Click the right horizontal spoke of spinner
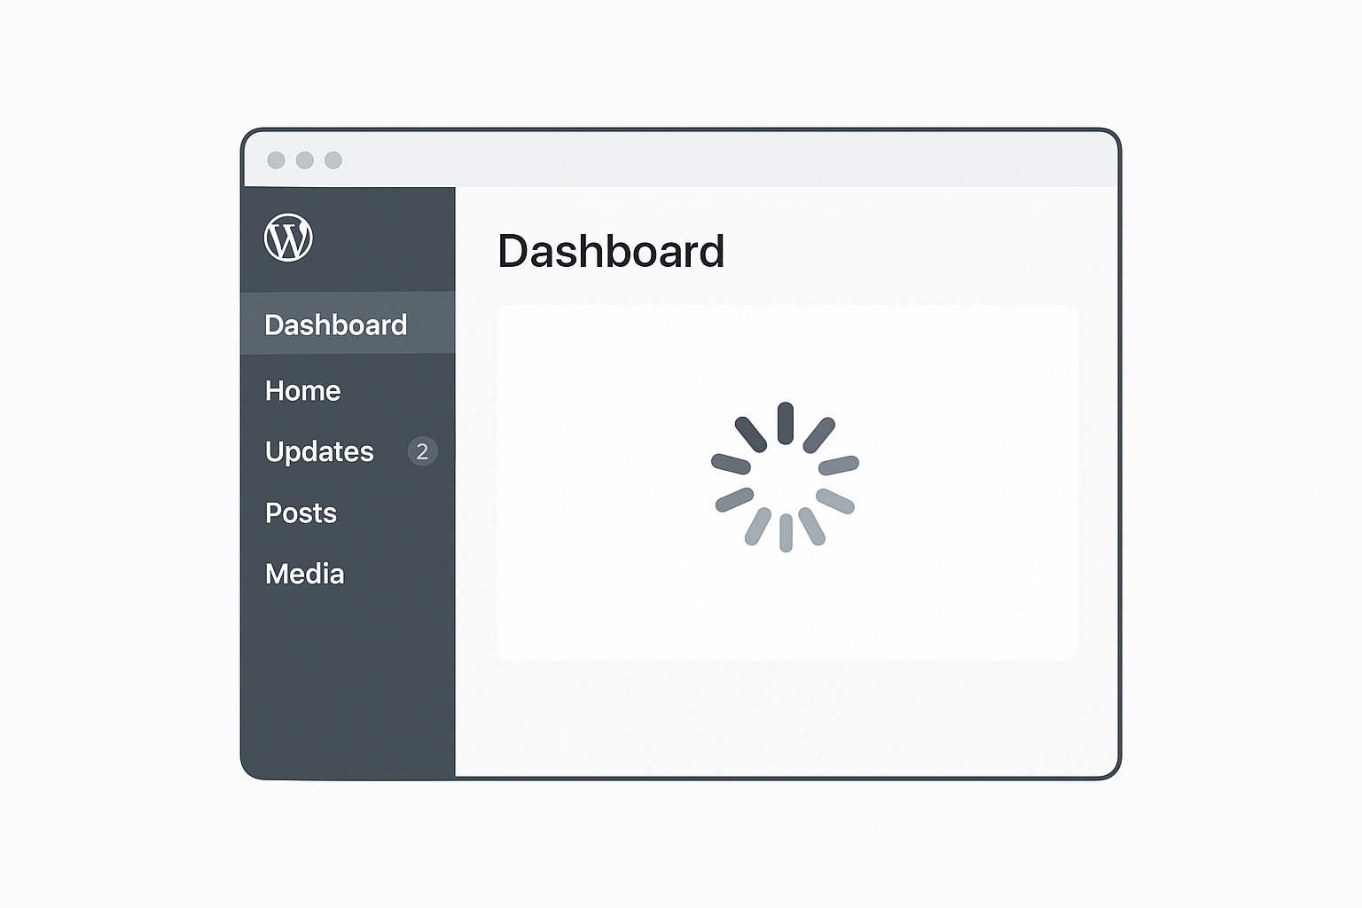This screenshot has width=1362, height=908. (839, 465)
